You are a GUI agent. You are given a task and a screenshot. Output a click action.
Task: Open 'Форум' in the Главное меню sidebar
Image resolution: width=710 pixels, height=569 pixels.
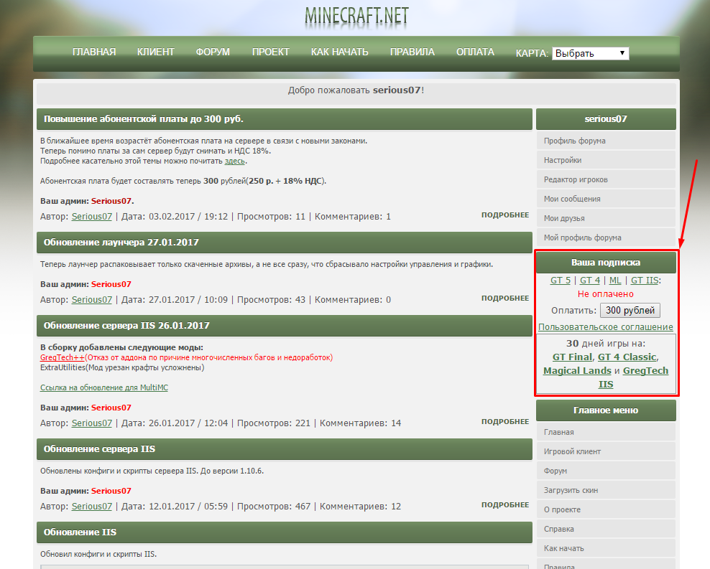click(606, 471)
